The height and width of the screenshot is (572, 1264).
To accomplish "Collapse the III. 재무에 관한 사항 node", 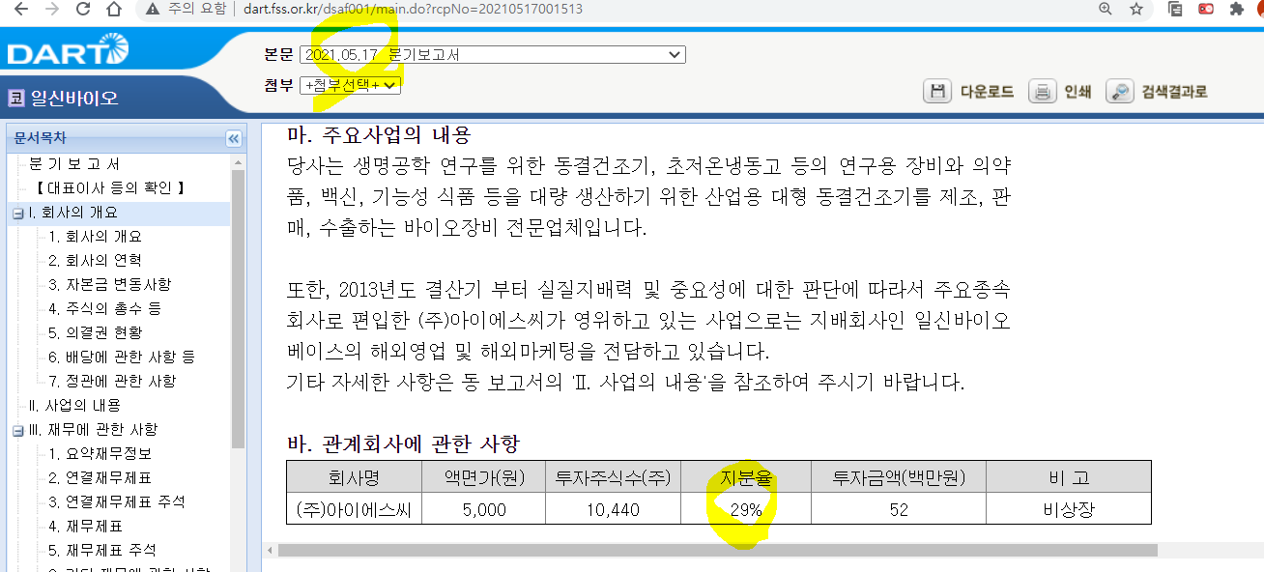I will click(18, 430).
